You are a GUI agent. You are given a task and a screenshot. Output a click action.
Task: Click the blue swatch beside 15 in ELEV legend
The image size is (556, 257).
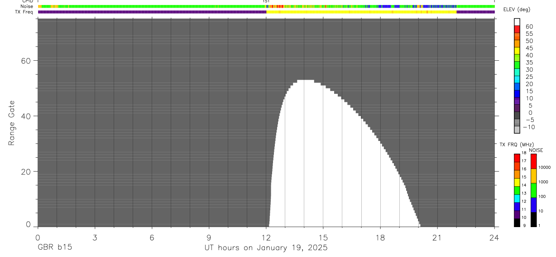click(517, 94)
